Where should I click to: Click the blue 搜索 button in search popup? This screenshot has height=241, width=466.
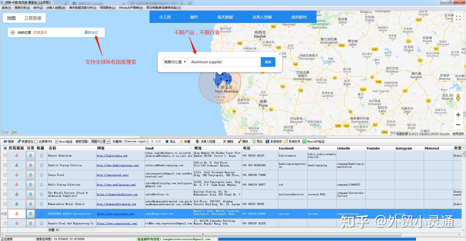268,62
